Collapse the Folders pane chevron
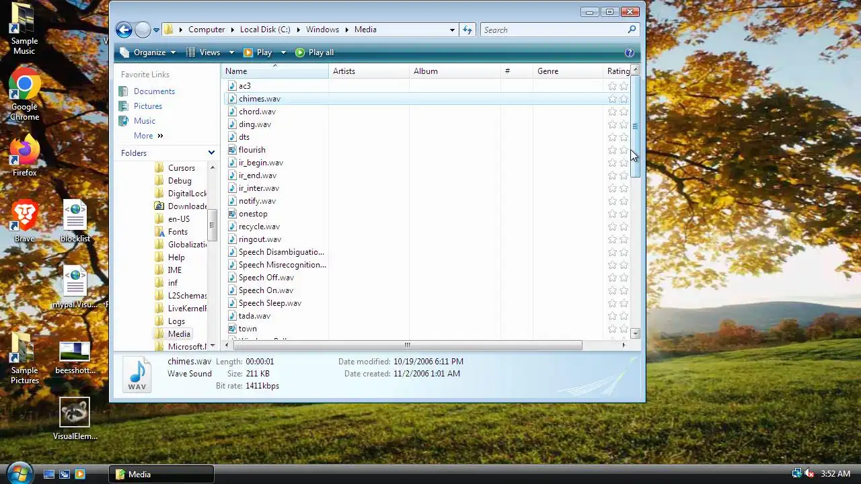The image size is (861, 484). 211,153
